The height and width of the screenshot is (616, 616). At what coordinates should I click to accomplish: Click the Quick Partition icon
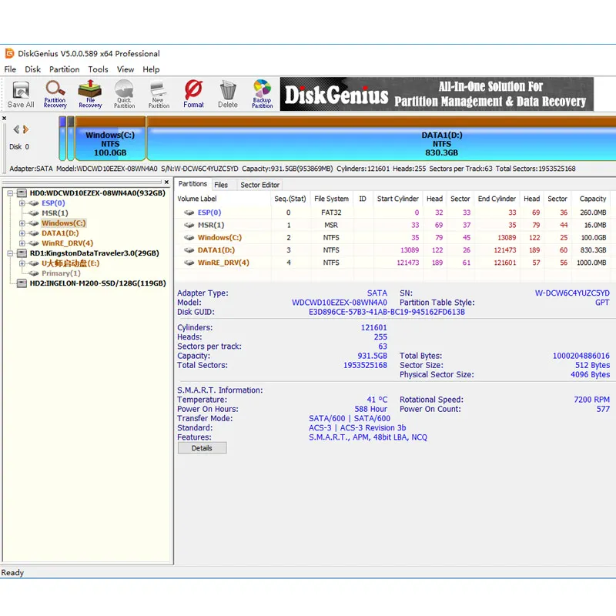[124, 94]
